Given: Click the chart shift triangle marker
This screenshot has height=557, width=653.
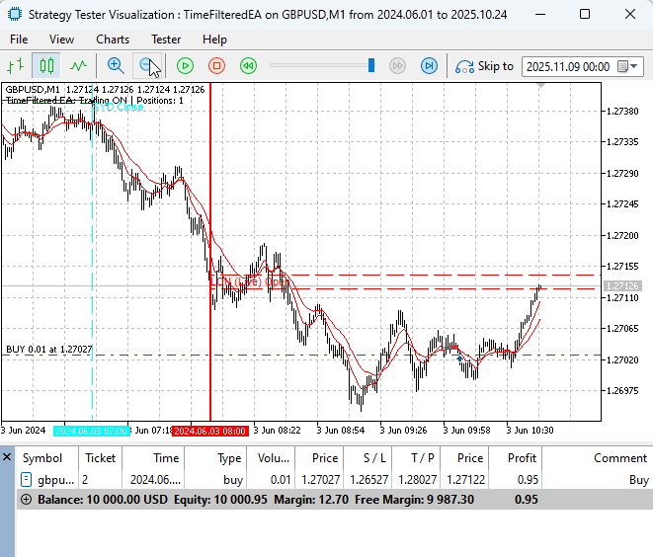Looking at the screenshot, I should [x=540, y=85].
